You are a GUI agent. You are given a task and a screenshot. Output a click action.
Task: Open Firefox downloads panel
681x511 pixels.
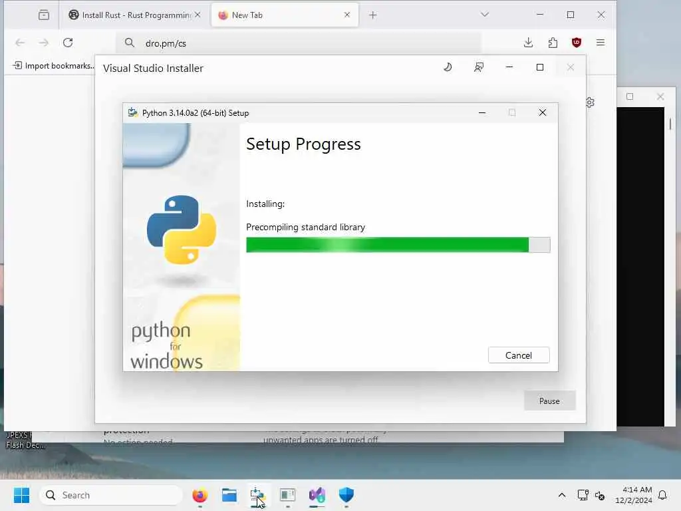tap(528, 43)
